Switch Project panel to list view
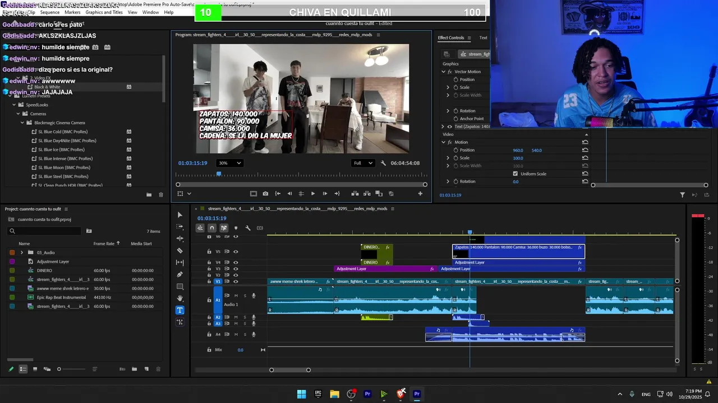Image resolution: width=718 pixels, height=403 pixels. coord(23,369)
